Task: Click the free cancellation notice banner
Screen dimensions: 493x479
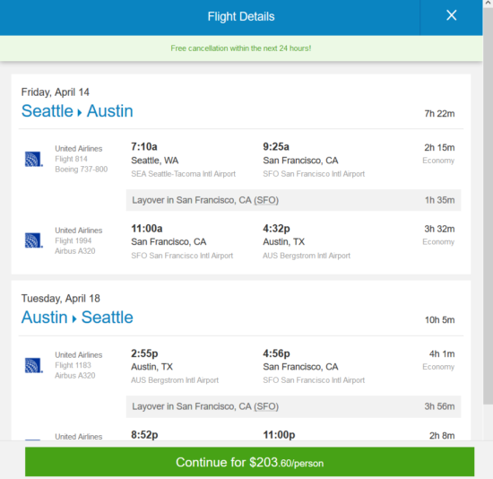Action: [241, 48]
